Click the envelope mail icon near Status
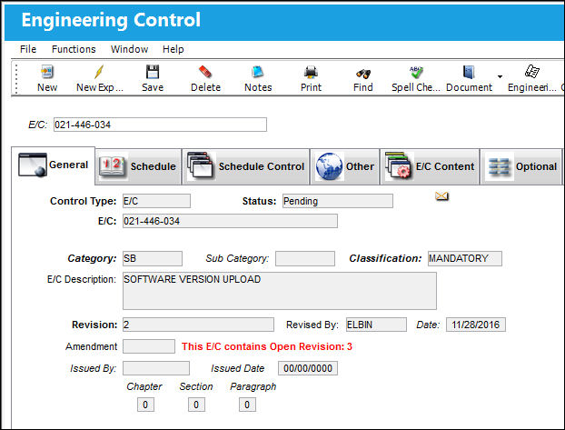The height and width of the screenshot is (430, 565). coord(441,195)
